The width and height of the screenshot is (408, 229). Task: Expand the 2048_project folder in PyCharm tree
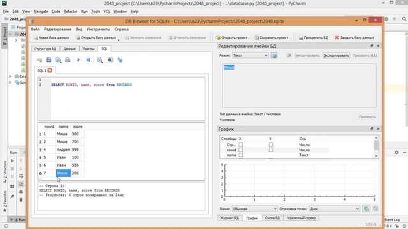pos(10,34)
